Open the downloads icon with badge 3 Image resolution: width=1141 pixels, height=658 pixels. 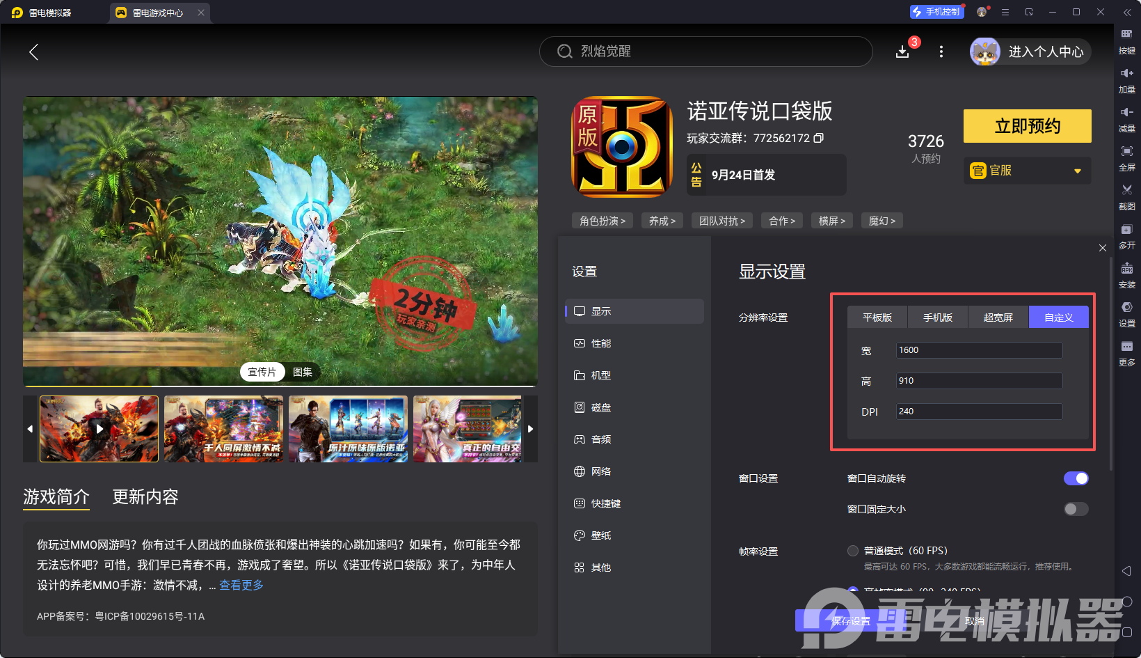(902, 52)
